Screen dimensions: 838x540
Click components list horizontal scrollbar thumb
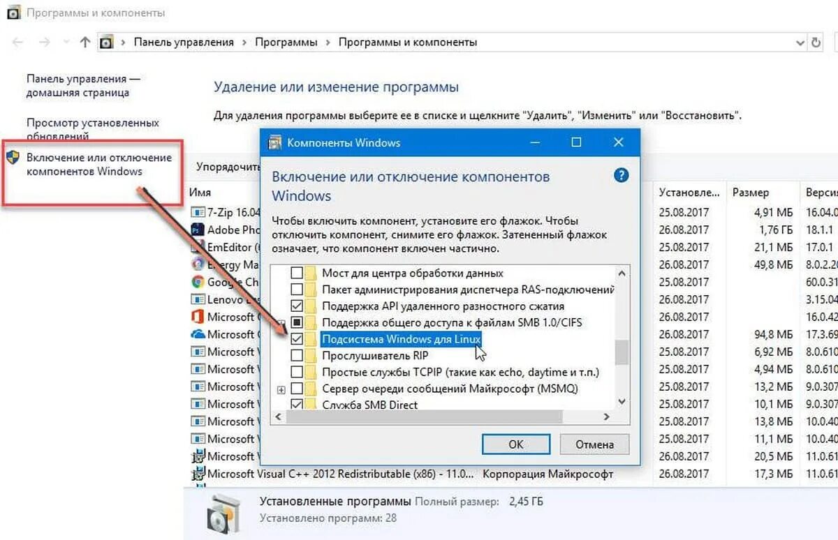(x=423, y=417)
